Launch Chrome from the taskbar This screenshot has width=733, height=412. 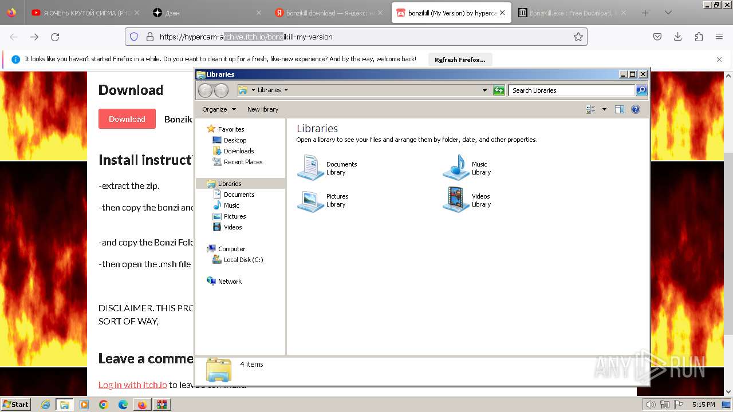coord(104,405)
